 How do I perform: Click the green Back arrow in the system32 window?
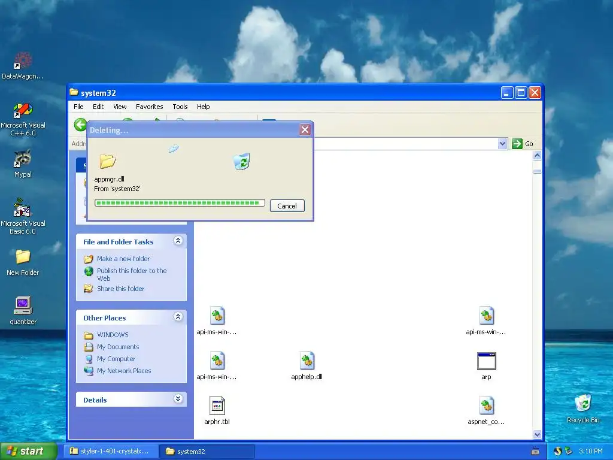[x=81, y=125]
